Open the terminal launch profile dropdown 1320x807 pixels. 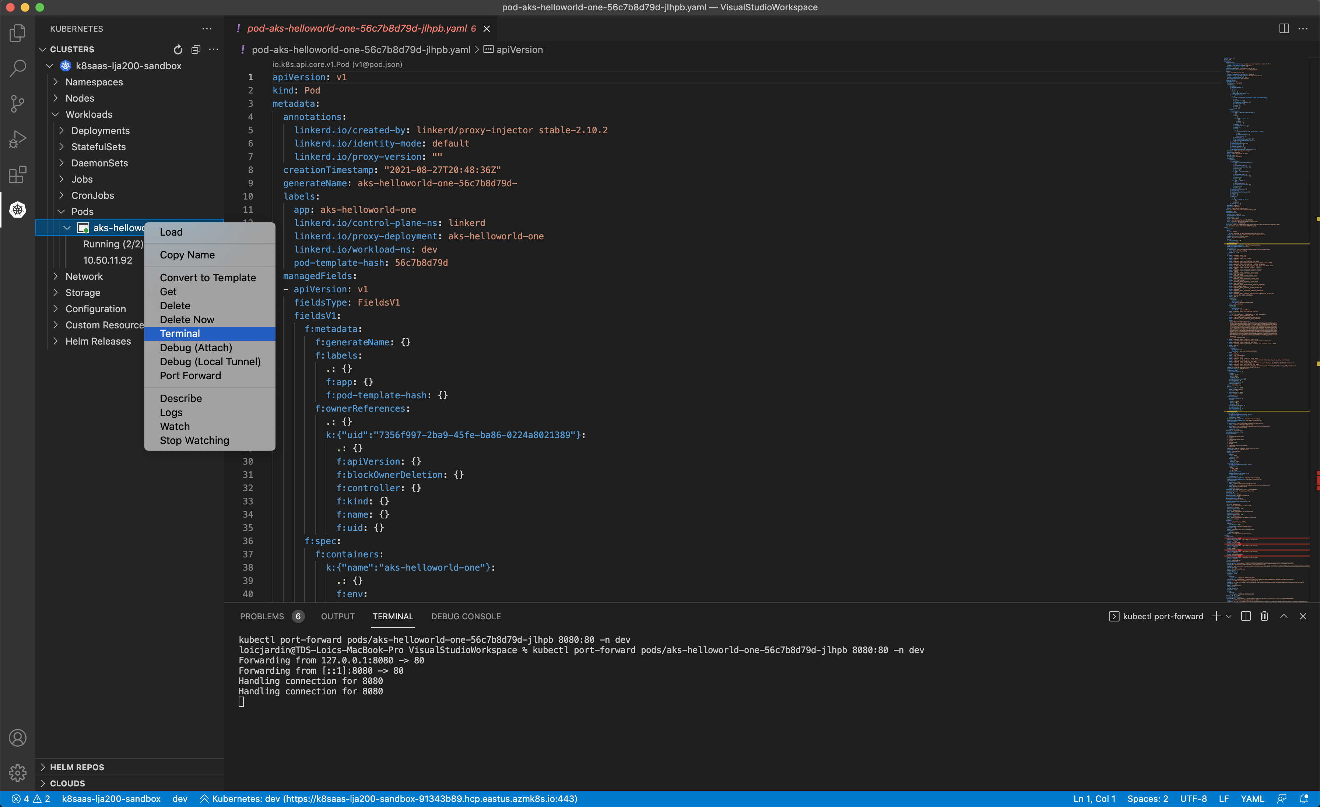coord(1228,616)
